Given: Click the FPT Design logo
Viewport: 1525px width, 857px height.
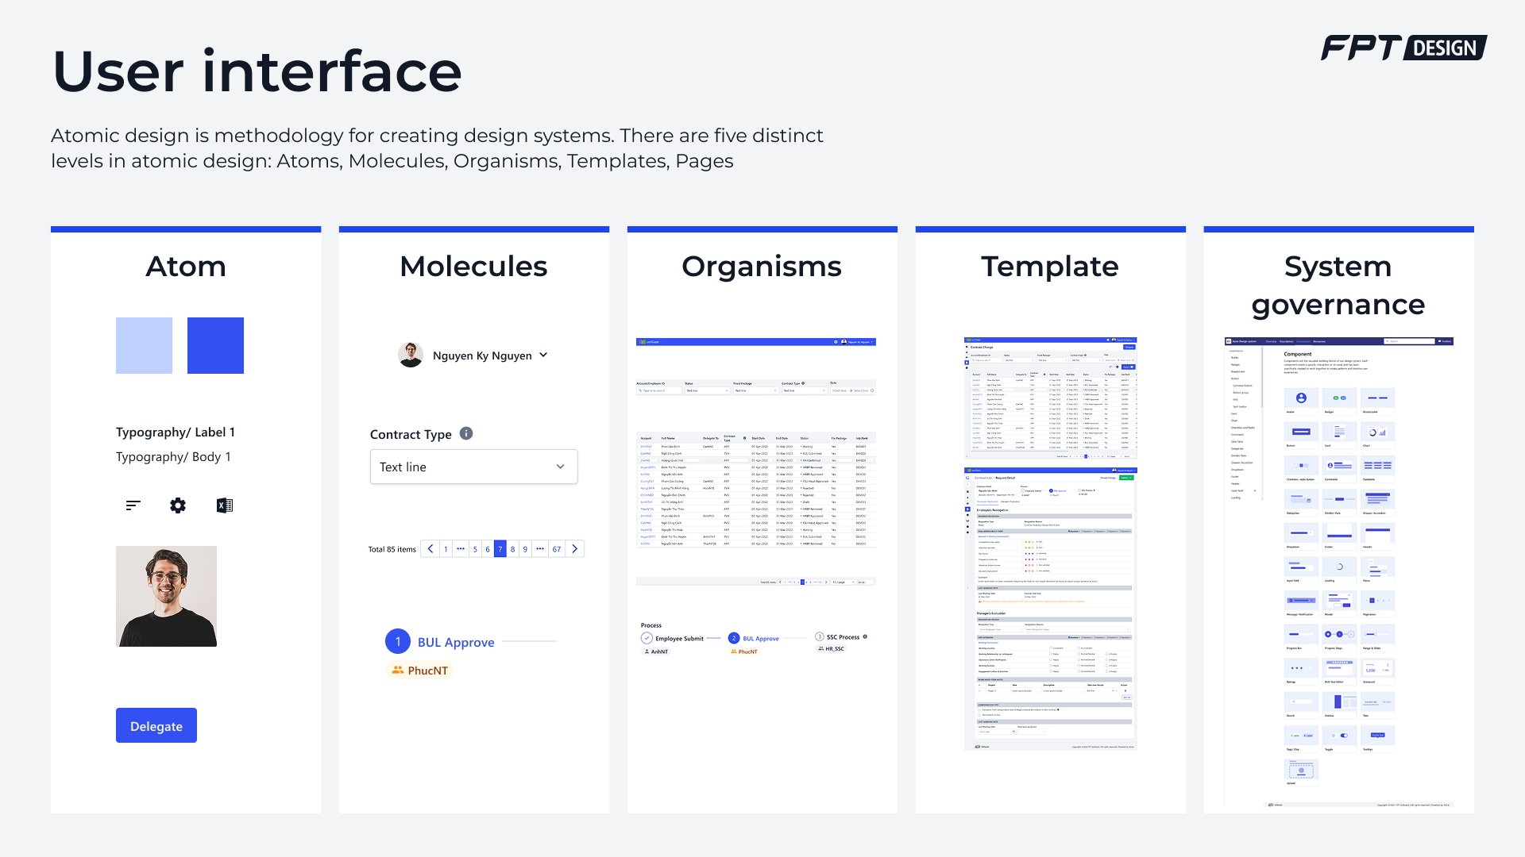Looking at the screenshot, I should pos(1403,48).
